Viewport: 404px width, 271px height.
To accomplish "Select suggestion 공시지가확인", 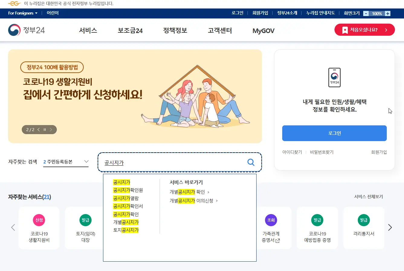I will pos(126,214).
